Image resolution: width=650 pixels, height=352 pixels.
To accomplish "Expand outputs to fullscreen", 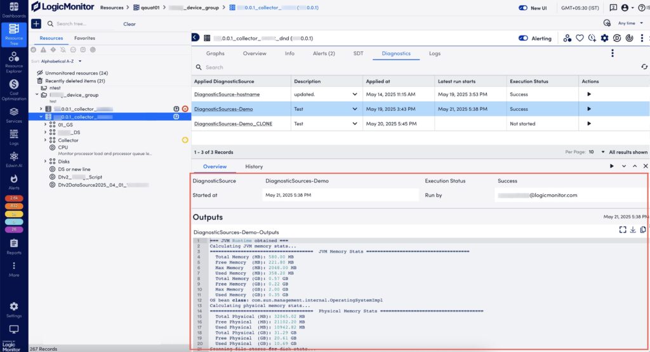I will tap(623, 230).
